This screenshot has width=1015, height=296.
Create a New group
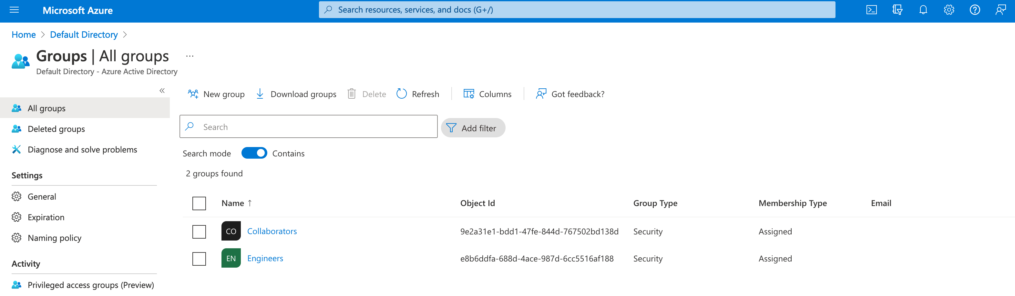pos(216,94)
